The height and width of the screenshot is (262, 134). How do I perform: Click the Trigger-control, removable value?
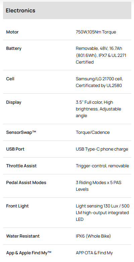[x=103, y=166]
